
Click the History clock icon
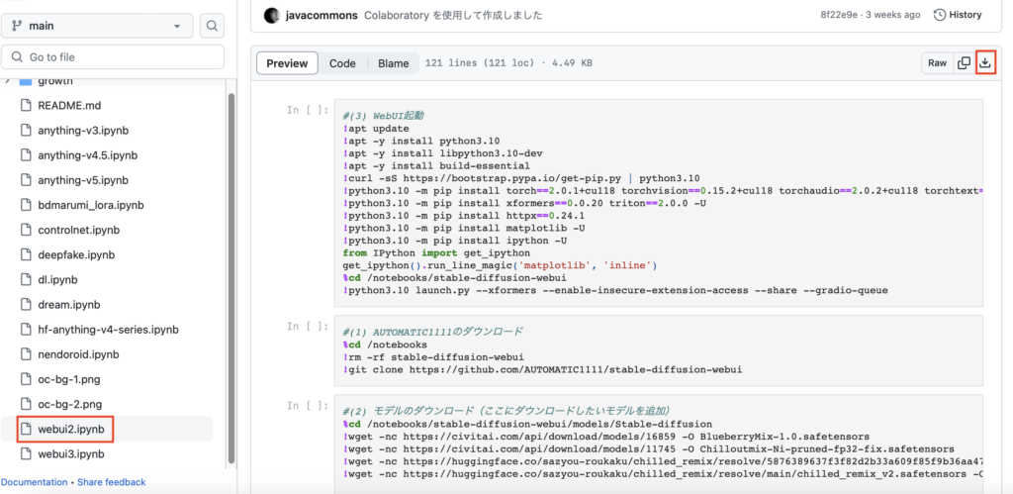(x=941, y=15)
